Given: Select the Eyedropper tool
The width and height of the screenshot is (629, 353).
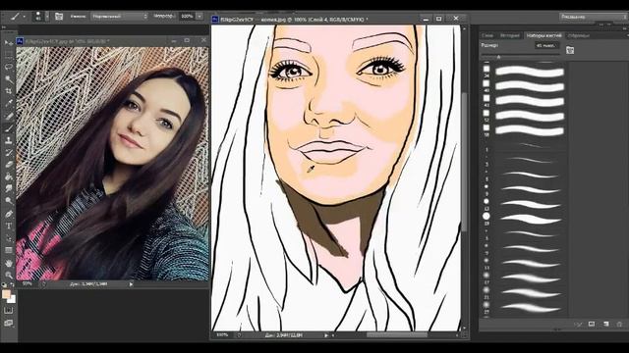Looking at the screenshot, I should [9, 103].
